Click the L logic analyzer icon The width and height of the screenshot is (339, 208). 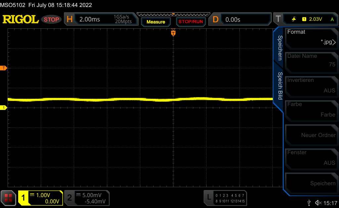click(x=209, y=197)
